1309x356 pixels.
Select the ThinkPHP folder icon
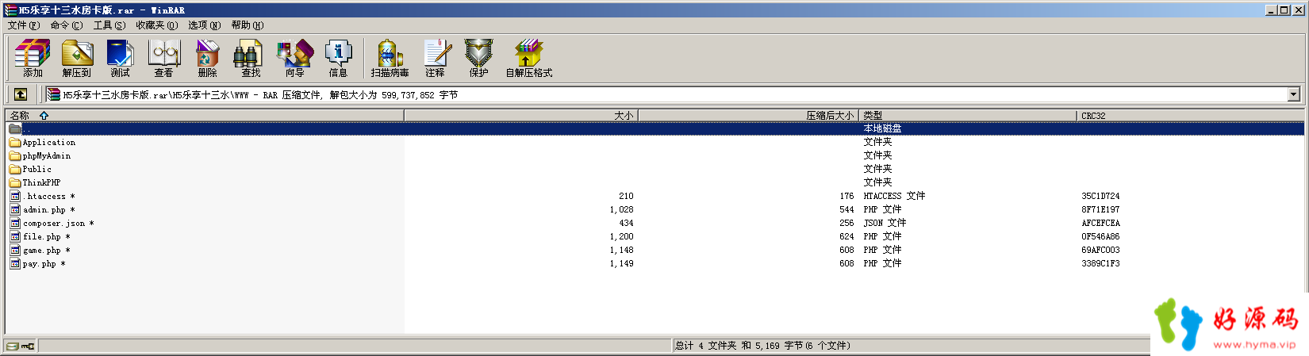15,183
